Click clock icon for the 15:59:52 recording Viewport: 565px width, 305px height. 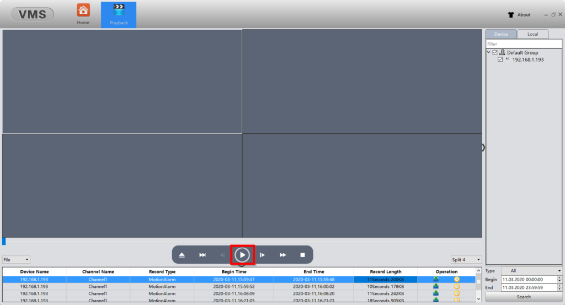coord(457,286)
